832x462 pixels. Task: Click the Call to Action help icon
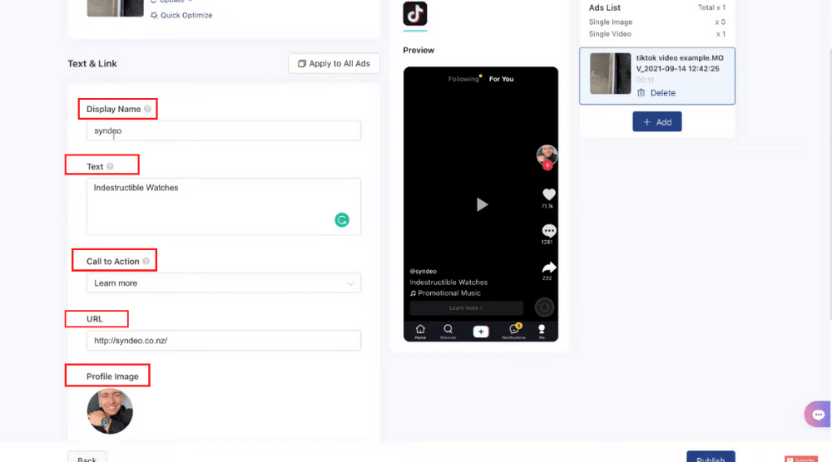[146, 261]
